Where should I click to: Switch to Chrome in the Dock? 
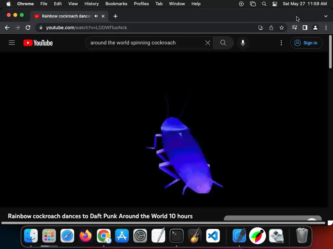(104, 236)
